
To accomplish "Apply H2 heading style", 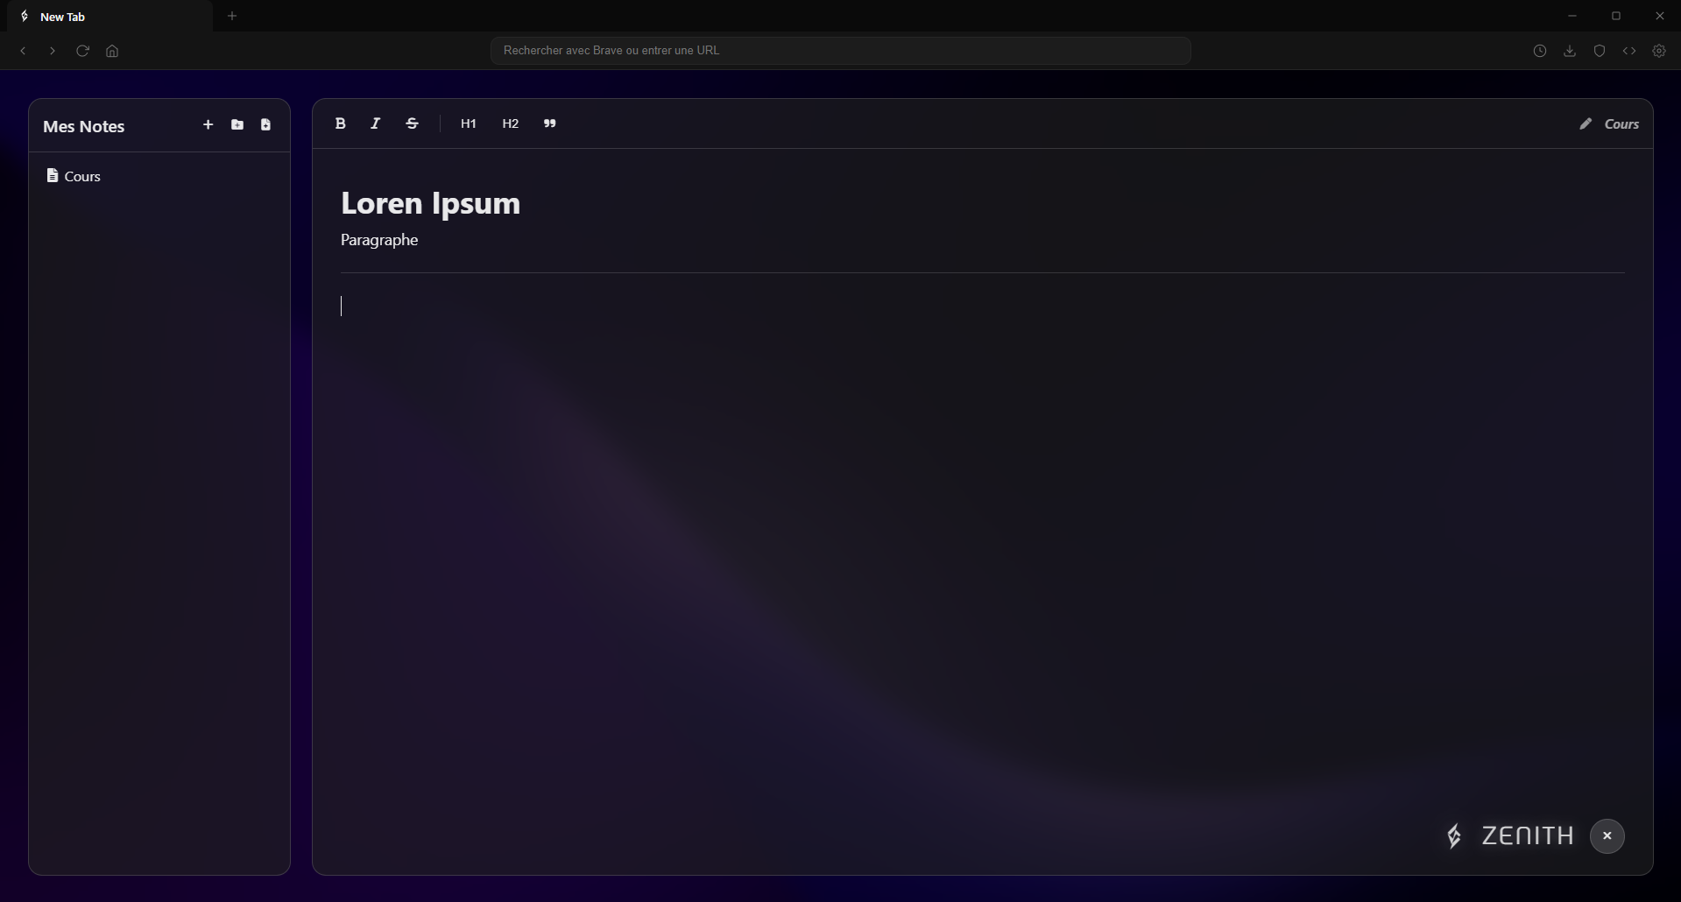I will [511, 123].
